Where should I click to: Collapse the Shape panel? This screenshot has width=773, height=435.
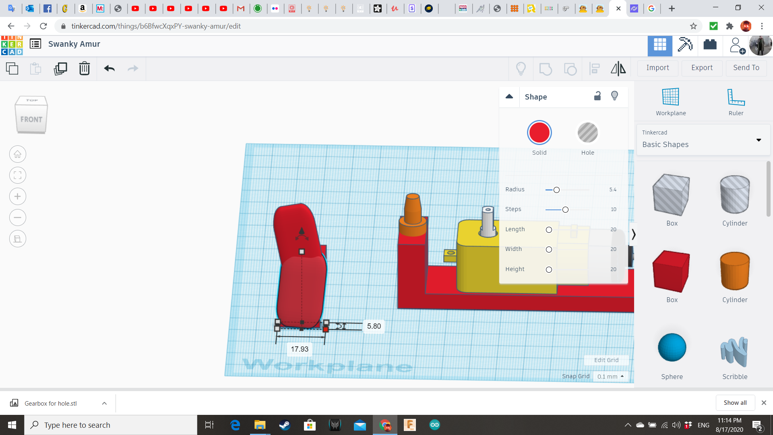[509, 96]
